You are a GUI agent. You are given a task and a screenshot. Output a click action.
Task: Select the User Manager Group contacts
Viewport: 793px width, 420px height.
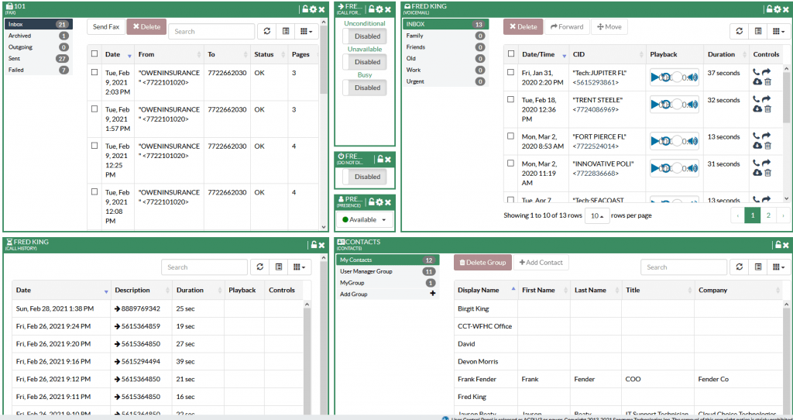(x=387, y=271)
